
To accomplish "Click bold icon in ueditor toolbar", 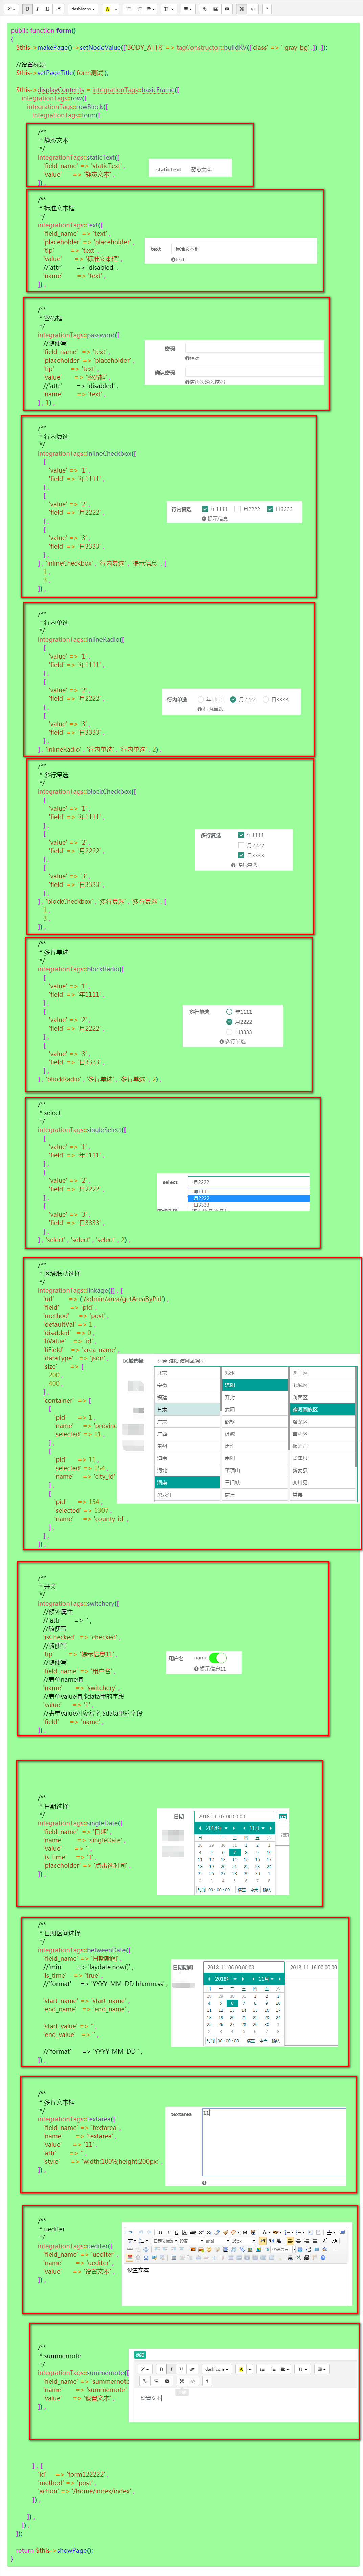I will tap(161, 2232).
